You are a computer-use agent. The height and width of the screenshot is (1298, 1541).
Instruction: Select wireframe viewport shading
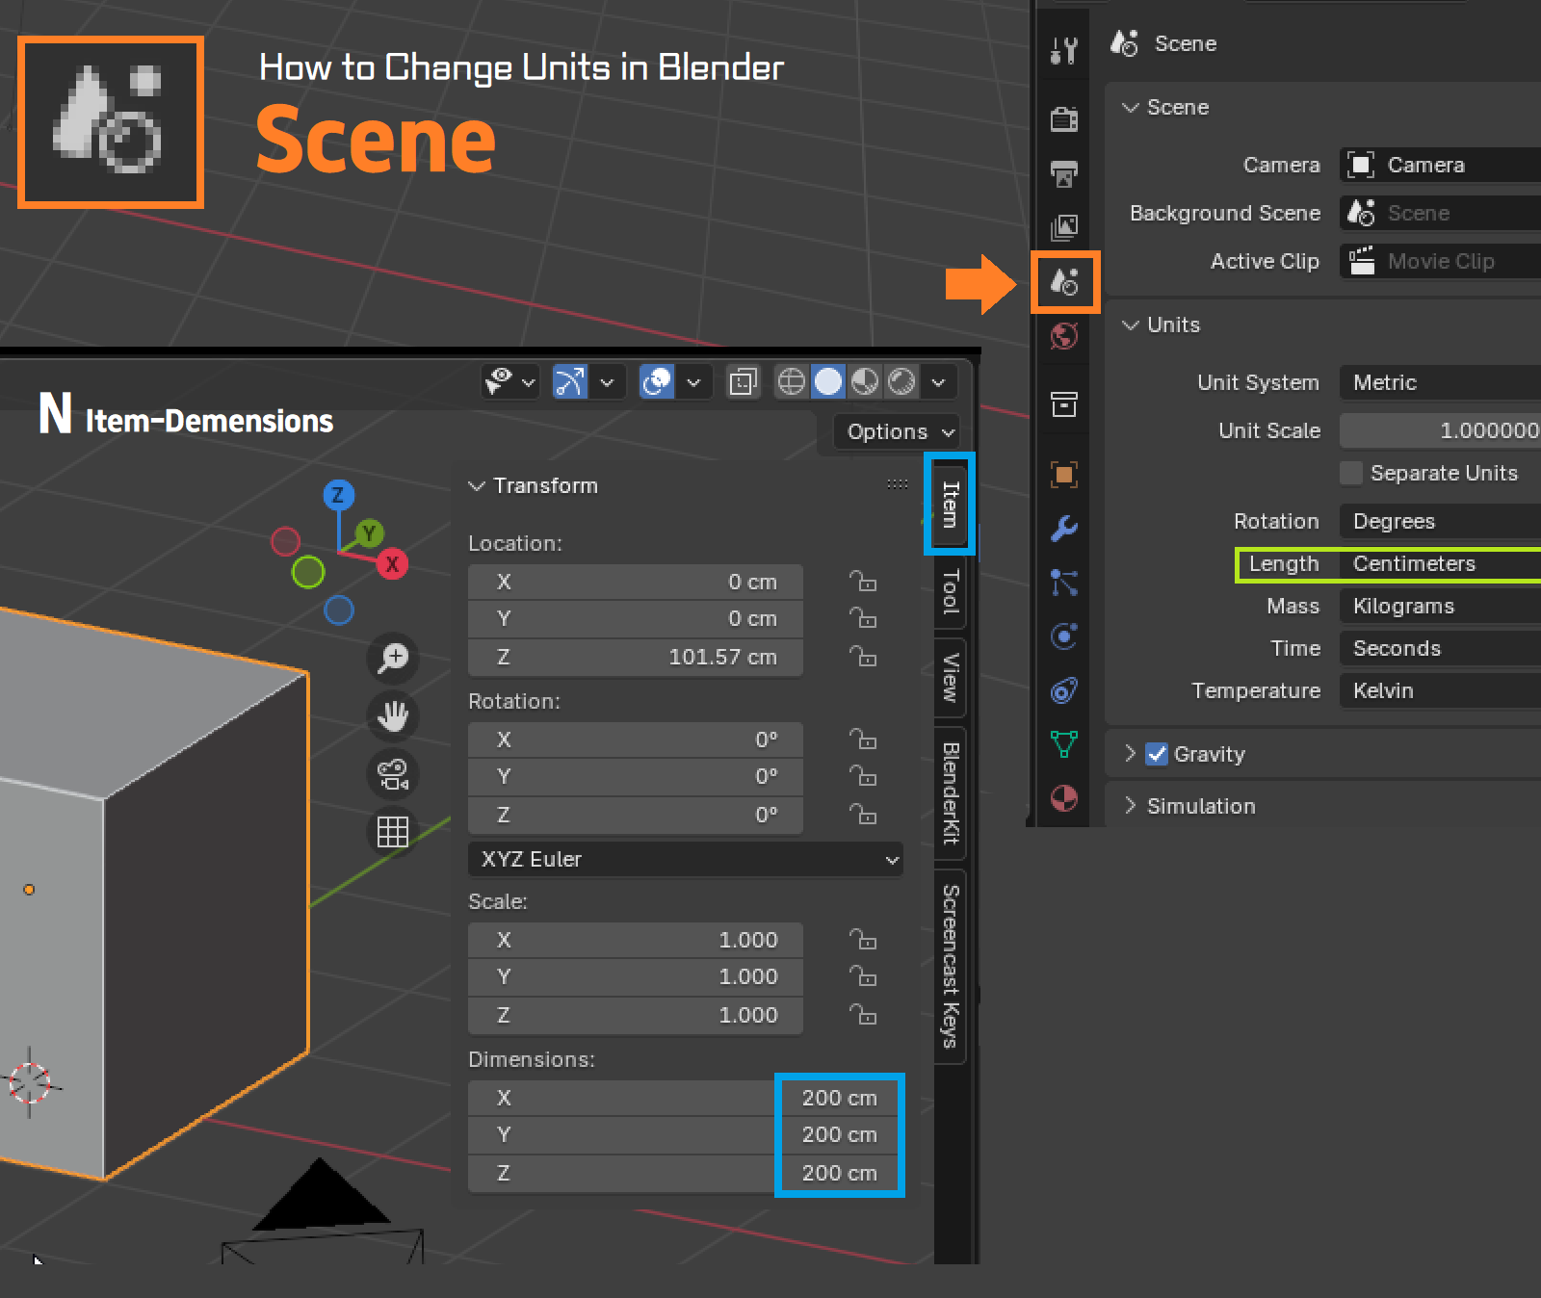[x=791, y=382]
